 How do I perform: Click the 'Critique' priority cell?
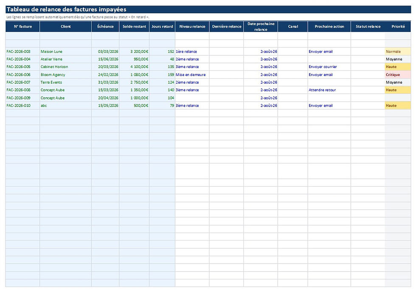click(398, 75)
